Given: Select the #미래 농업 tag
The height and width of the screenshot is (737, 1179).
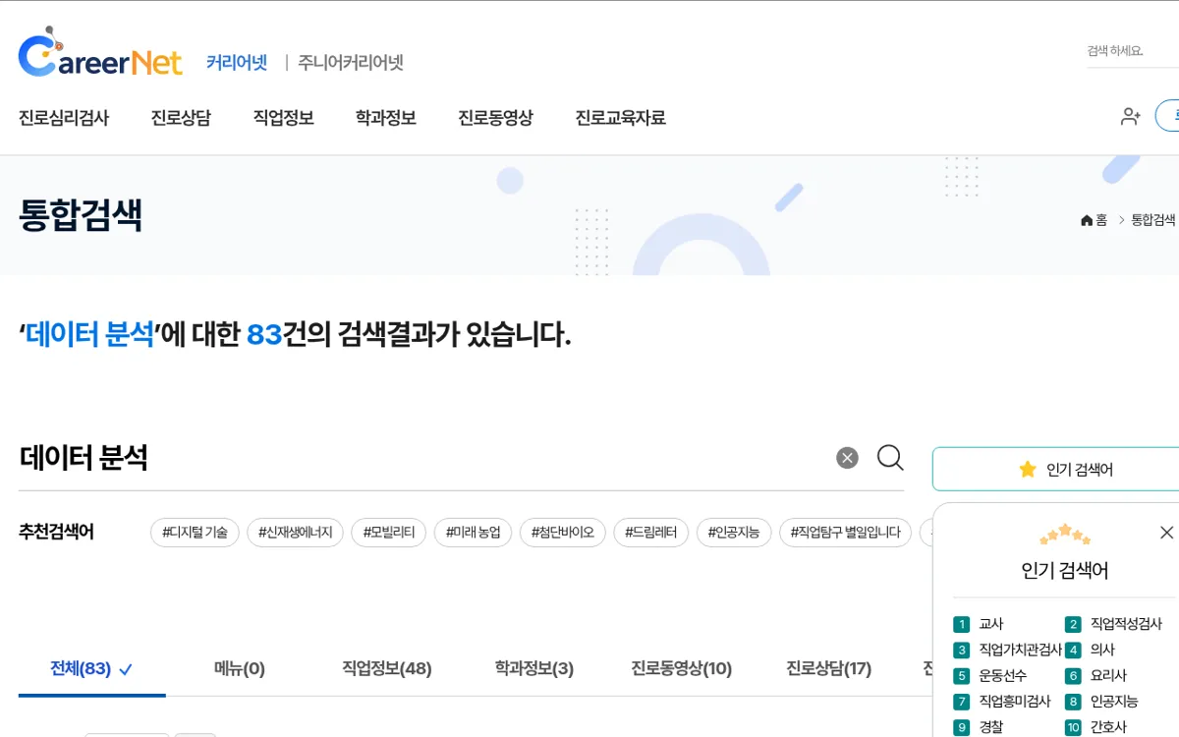Looking at the screenshot, I should [473, 533].
